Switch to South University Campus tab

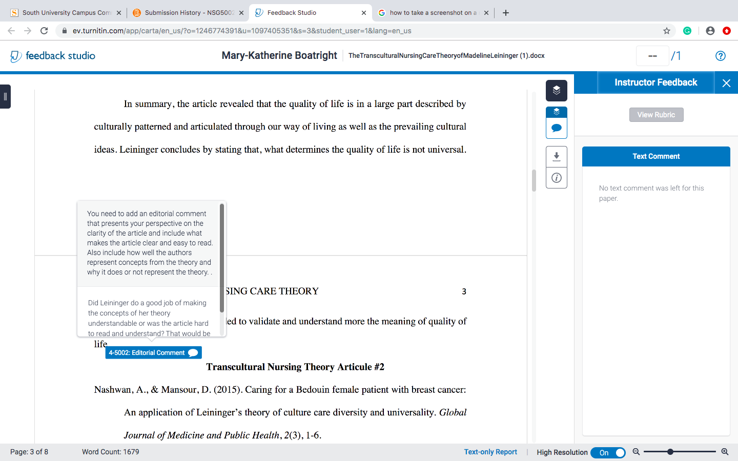coord(65,13)
